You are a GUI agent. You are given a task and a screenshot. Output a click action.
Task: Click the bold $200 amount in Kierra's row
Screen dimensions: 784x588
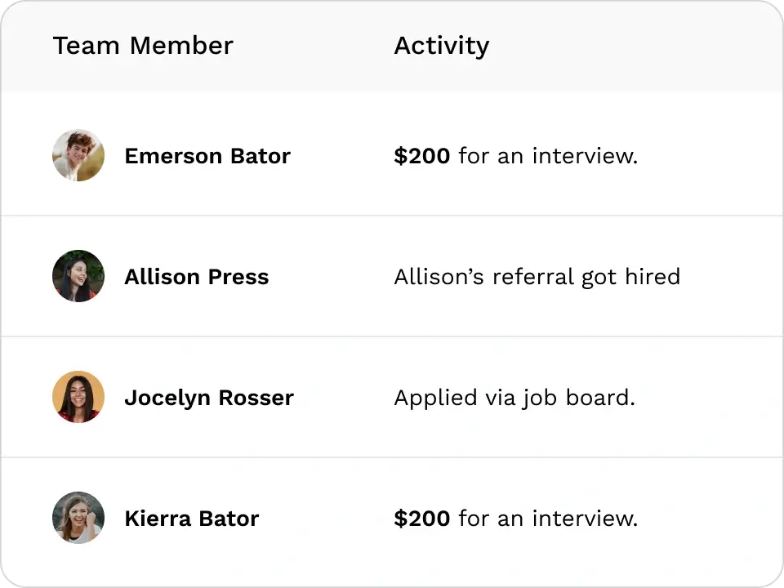click(x=422, y=519)
